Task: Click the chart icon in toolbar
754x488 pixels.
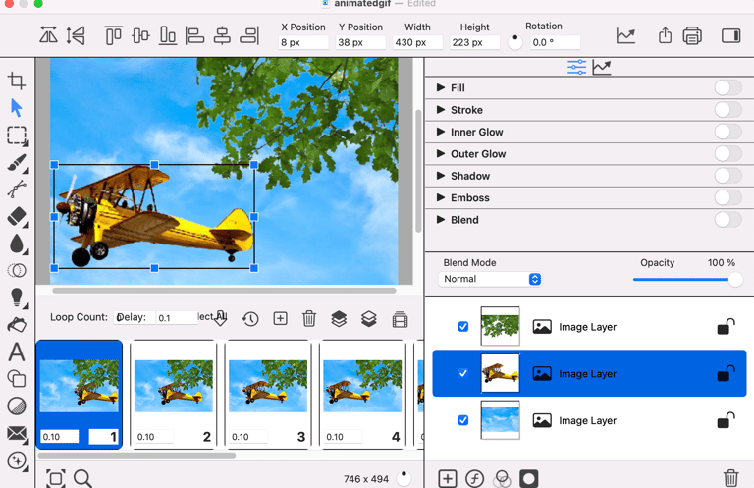Action: tap(625, 36)
